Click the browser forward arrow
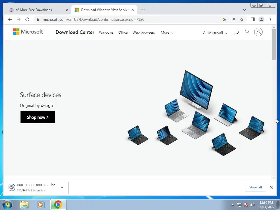This screenshot has height=210, width=280. [19, 19]
